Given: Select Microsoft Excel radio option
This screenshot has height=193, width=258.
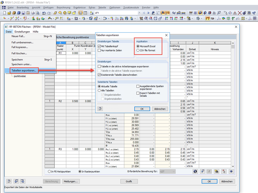Looking at the screenshot, I should point(138,46).
